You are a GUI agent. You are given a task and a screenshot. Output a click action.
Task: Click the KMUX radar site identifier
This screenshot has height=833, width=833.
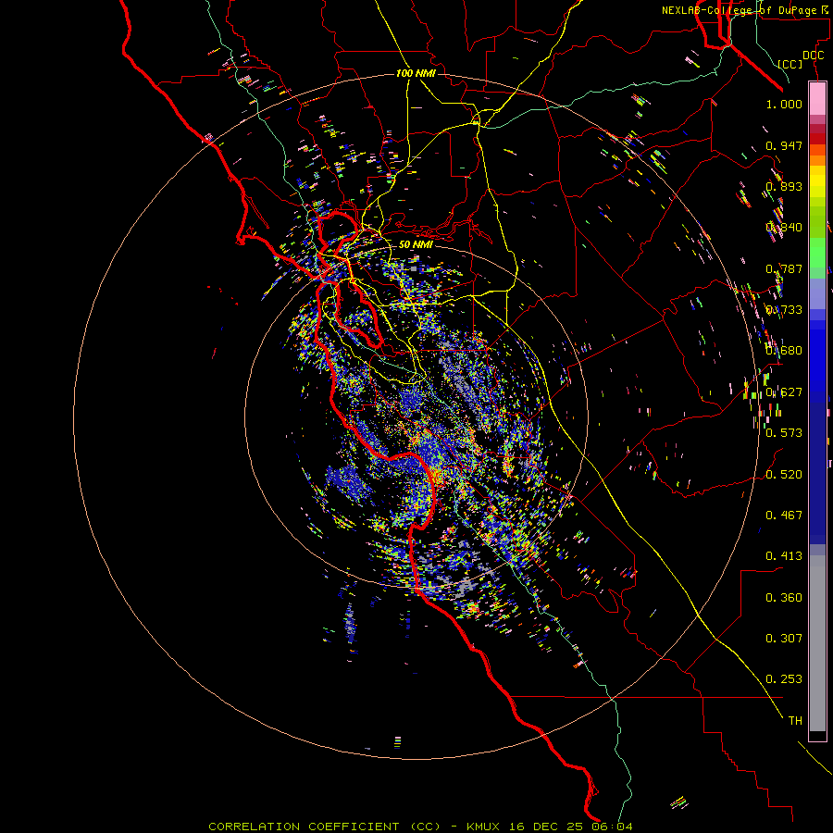point(482,827)
